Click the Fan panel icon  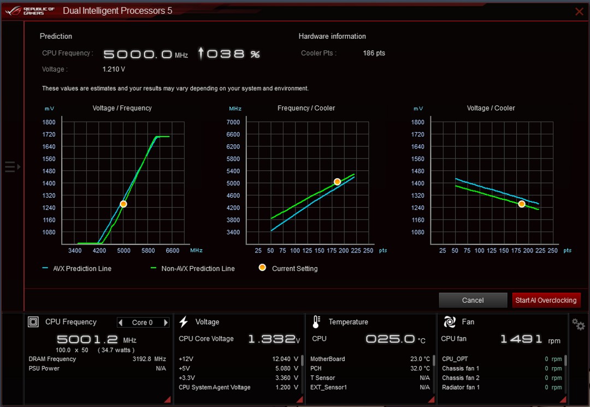(x=449, y=322)
